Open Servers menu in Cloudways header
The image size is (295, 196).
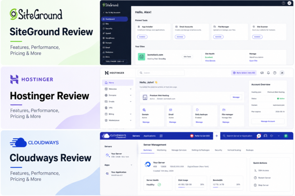136,136
